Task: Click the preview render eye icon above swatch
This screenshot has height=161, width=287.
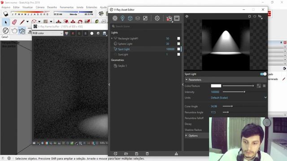Action: coord(187,16)
